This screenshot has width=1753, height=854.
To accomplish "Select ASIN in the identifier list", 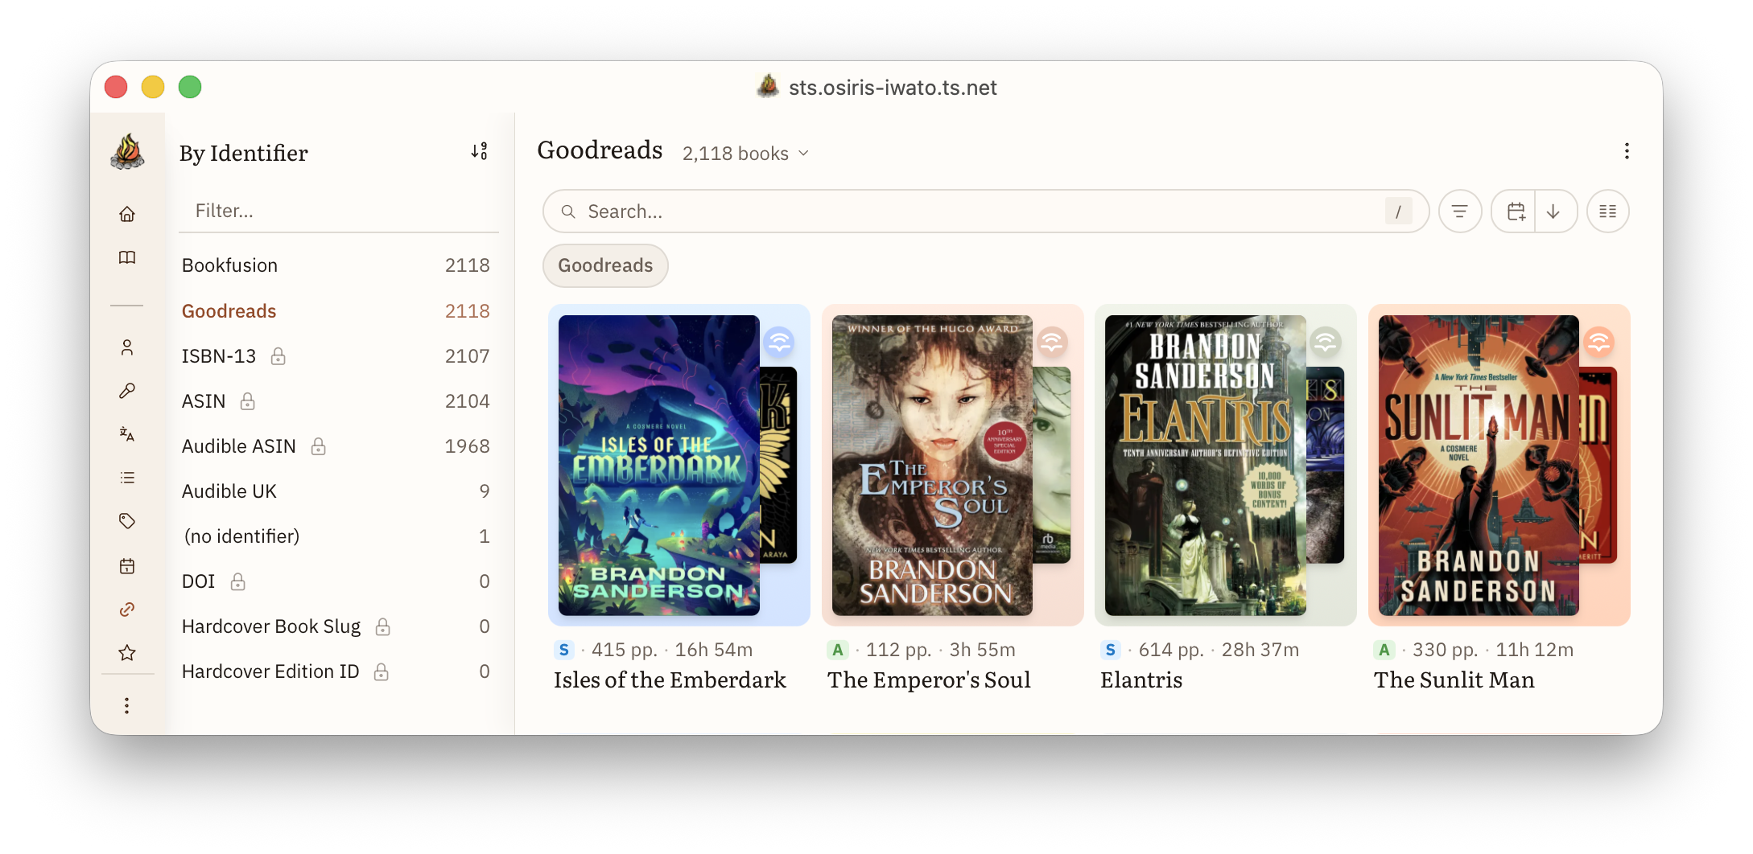I will point(336,401).
